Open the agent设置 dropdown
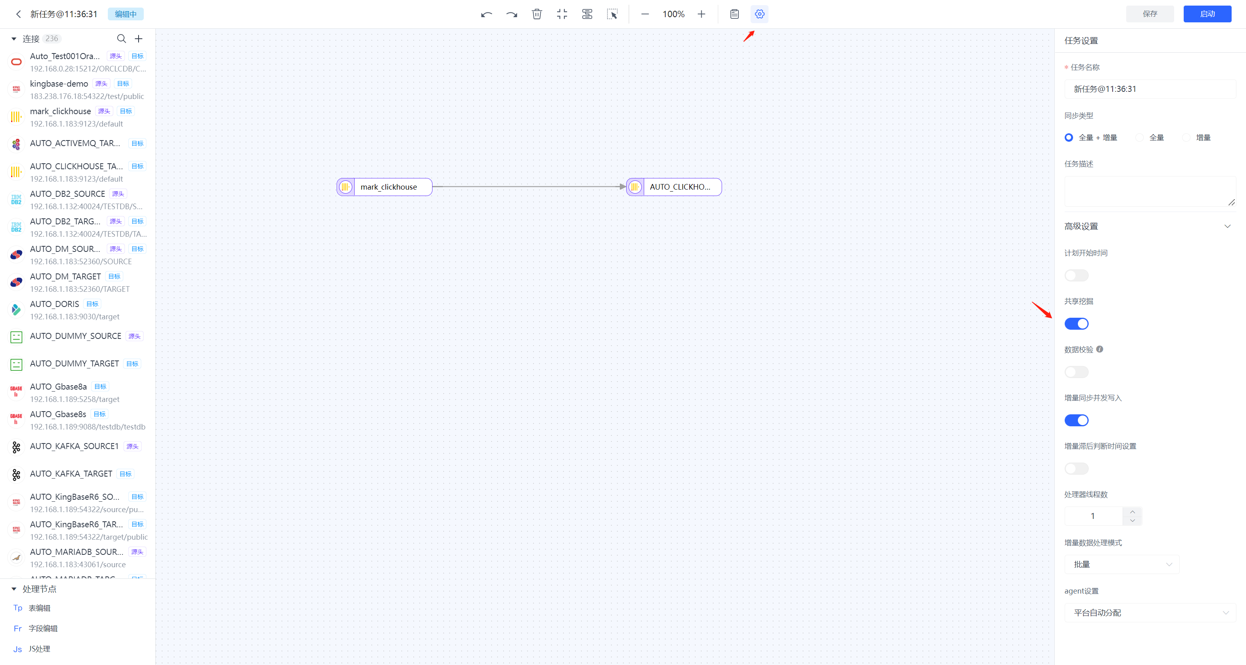1246x665 pixels. click(x=1150, y=613)
